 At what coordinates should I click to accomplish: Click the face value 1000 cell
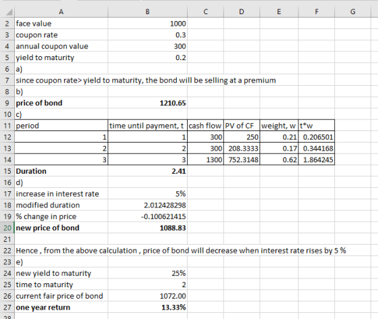click(148, 24)
